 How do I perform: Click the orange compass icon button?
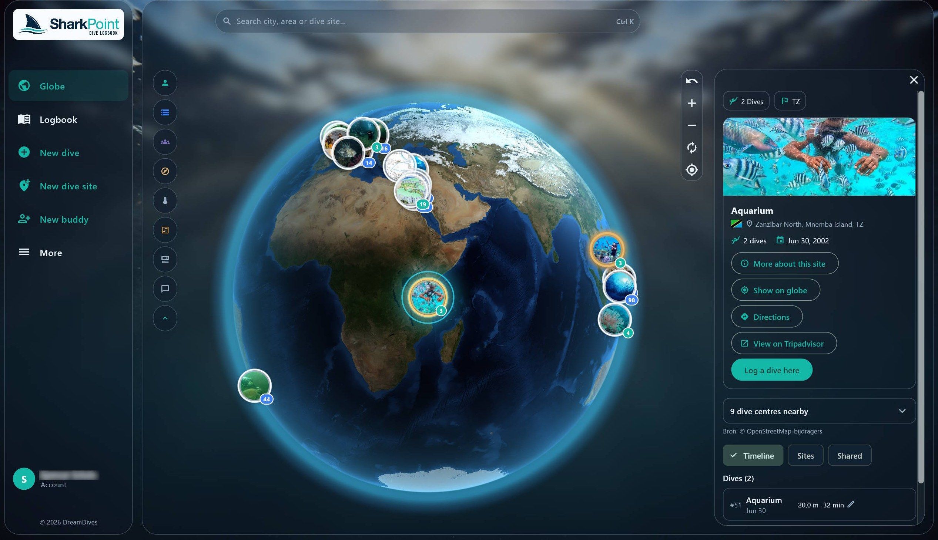pyautogui.click(x=165, y=171)
